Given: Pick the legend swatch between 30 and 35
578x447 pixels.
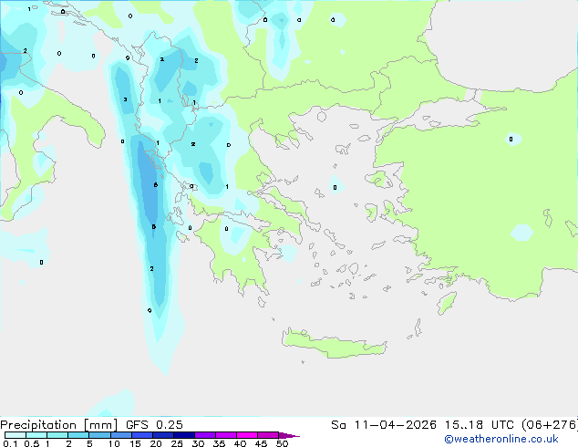Looking at the screenshot, I should 205,435.
